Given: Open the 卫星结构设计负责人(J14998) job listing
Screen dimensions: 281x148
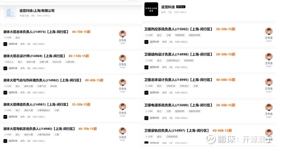Looking at the screenshot, I should (178, 54).
